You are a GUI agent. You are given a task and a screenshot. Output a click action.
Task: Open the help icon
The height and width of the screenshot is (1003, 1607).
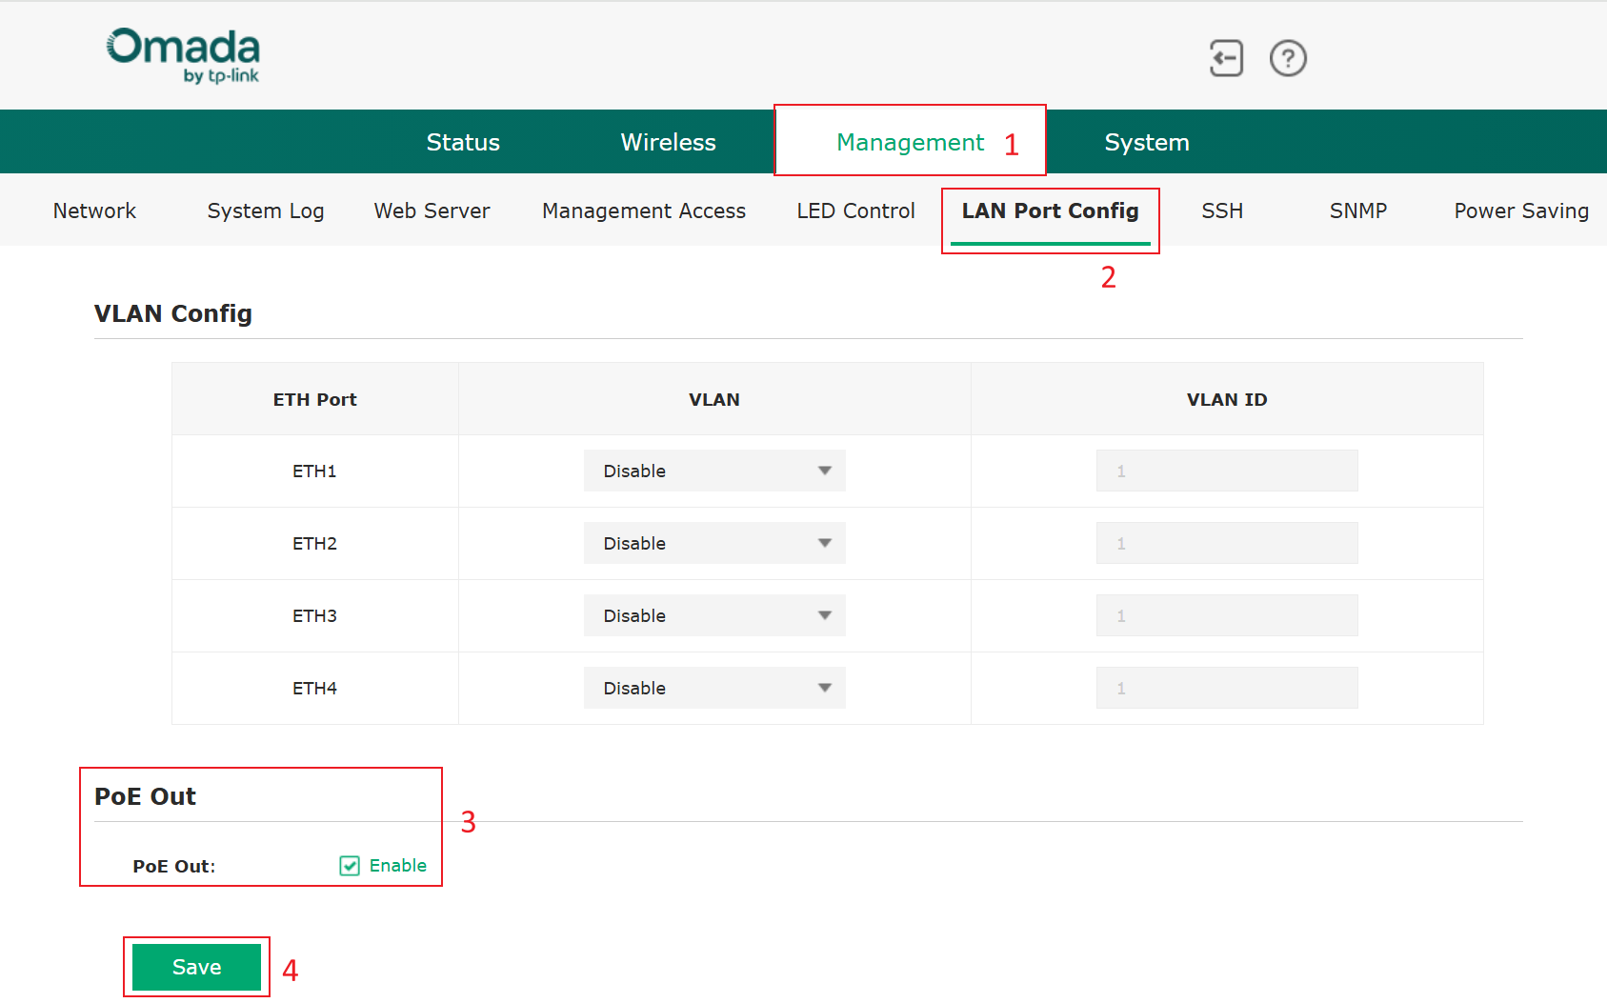click(1288, 58)
